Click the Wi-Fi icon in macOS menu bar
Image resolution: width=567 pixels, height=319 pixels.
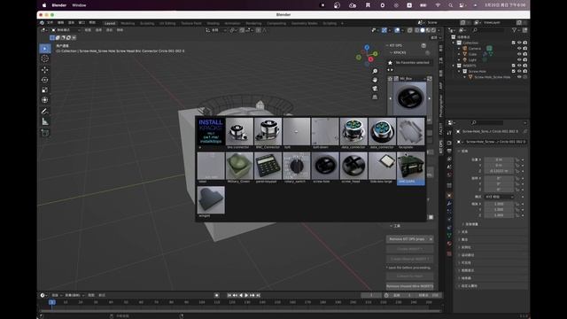coord(438,5)
